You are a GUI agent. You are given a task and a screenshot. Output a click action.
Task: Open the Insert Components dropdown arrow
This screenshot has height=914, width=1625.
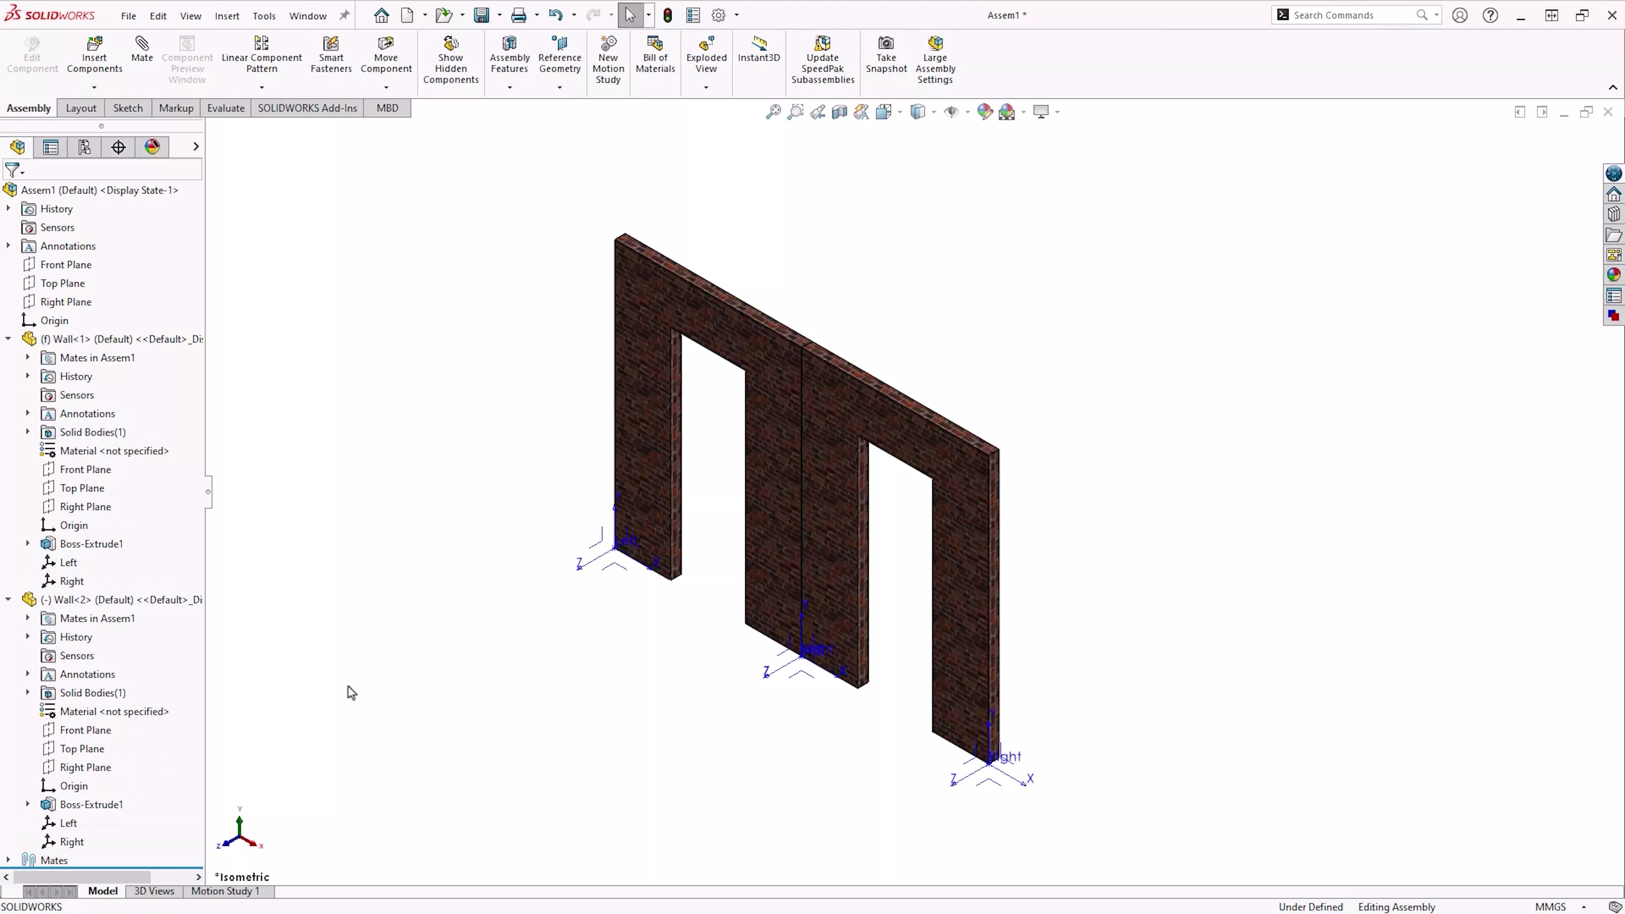pos(94,88)
